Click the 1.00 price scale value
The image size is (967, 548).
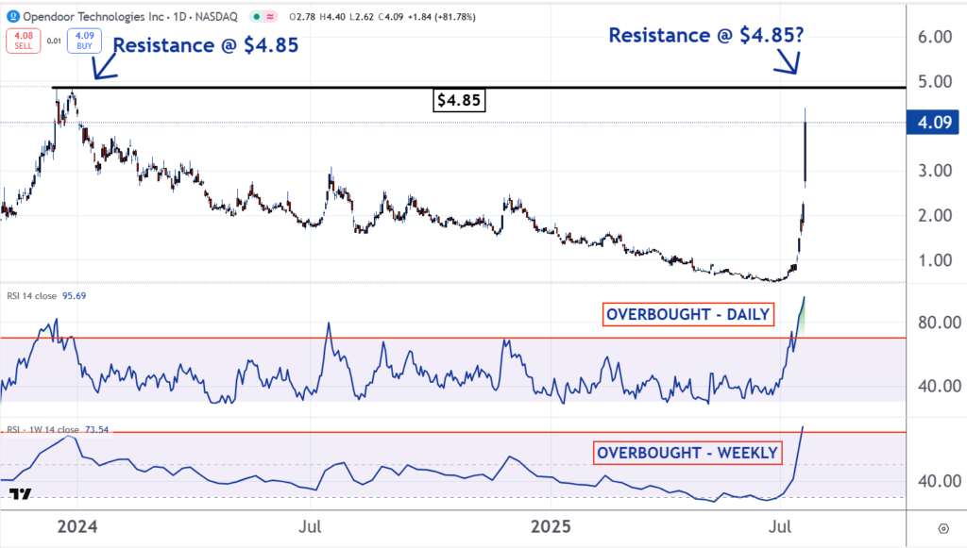click(x=935, y=260)
